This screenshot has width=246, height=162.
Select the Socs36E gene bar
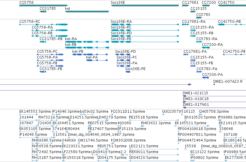pyautogui.click(x=145, y=5)
